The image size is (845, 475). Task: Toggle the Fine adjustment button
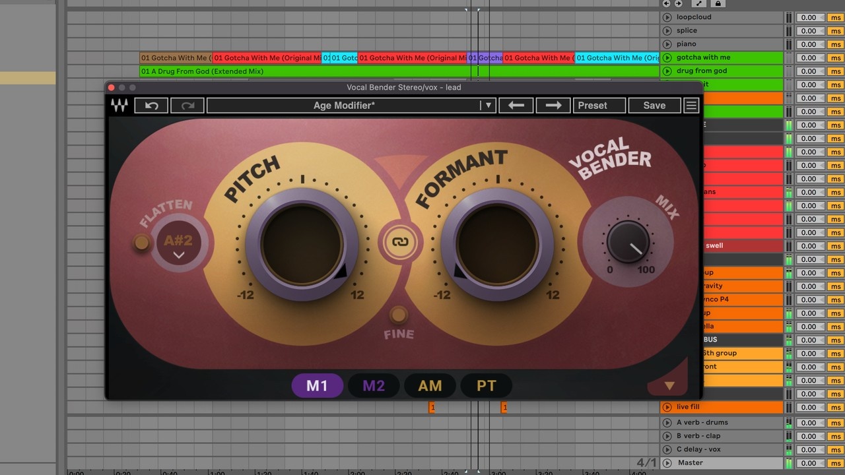coord(398,314)
